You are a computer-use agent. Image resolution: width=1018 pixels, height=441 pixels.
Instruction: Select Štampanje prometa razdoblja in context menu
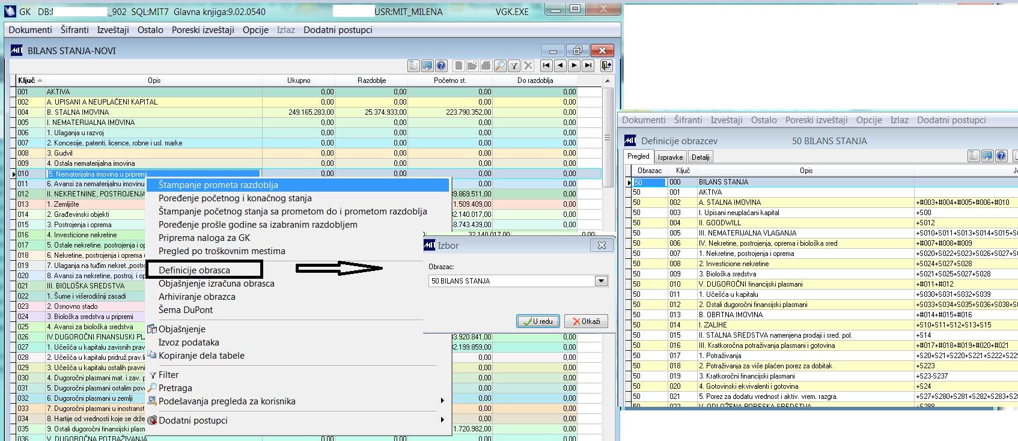pyautogui.click(x=297, y=185)
